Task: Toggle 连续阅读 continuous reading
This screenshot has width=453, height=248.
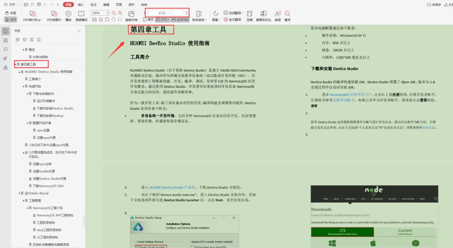Action: click(180, 20)
